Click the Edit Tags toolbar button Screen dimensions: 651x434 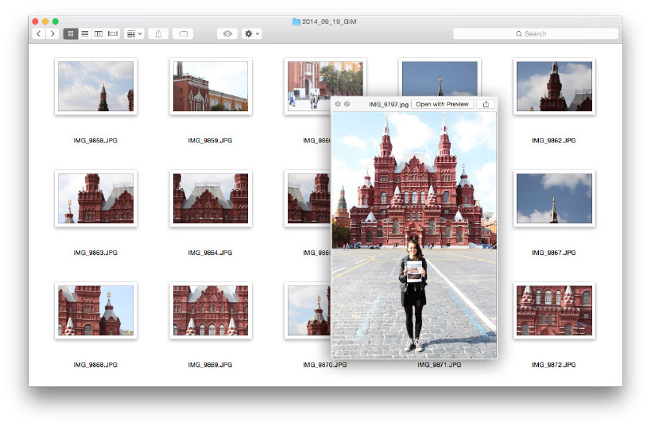(182, 33)
